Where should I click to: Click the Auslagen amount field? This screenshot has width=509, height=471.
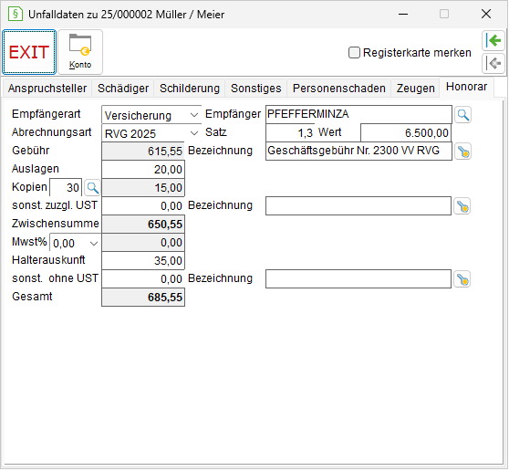click(x=143, y=169)
